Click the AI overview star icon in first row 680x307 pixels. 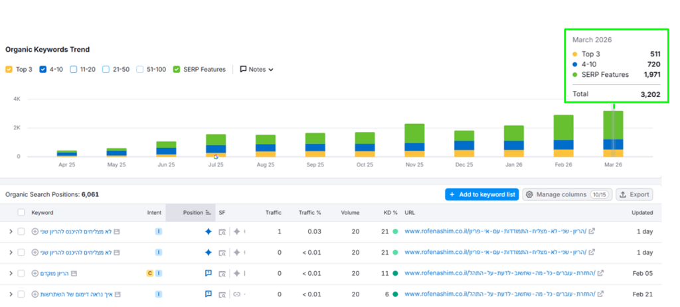tap(209, 231)
